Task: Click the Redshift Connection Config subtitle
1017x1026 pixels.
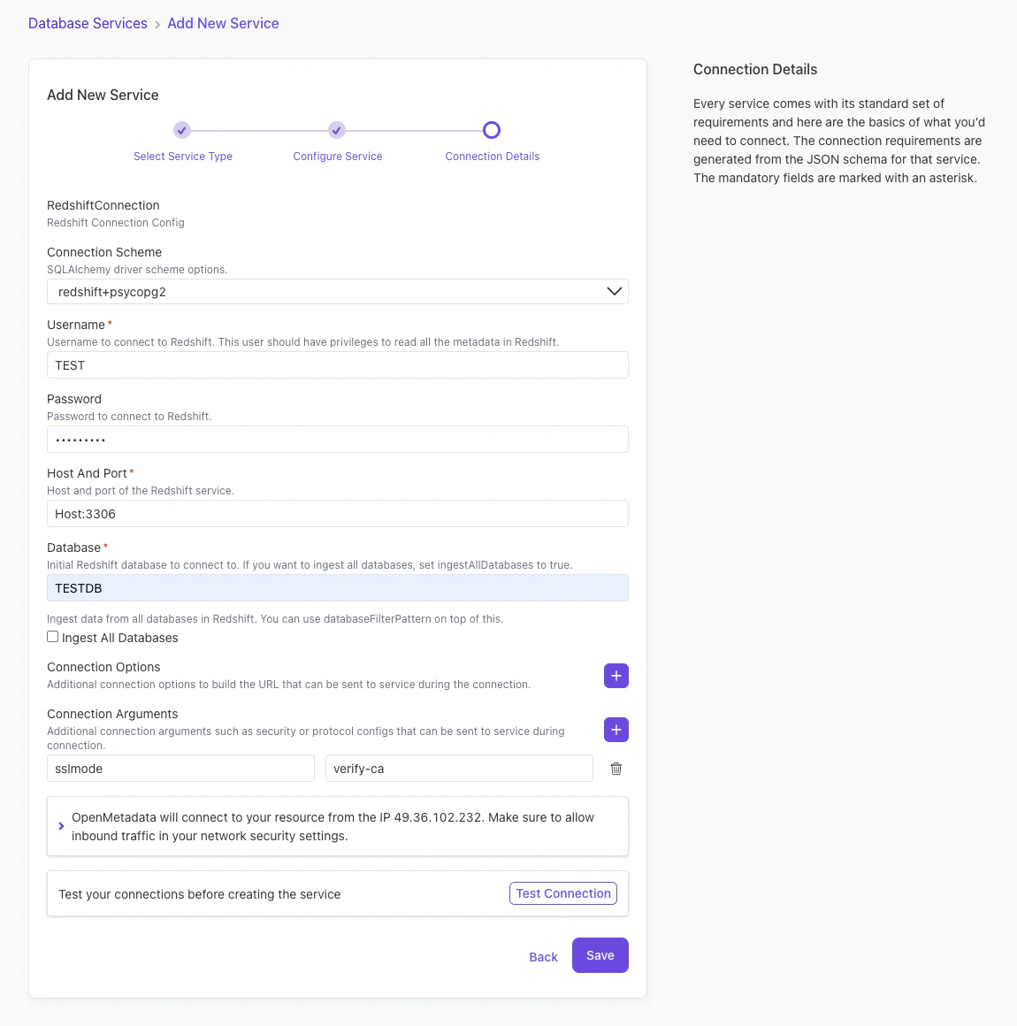Action: [x=116, y=223]
